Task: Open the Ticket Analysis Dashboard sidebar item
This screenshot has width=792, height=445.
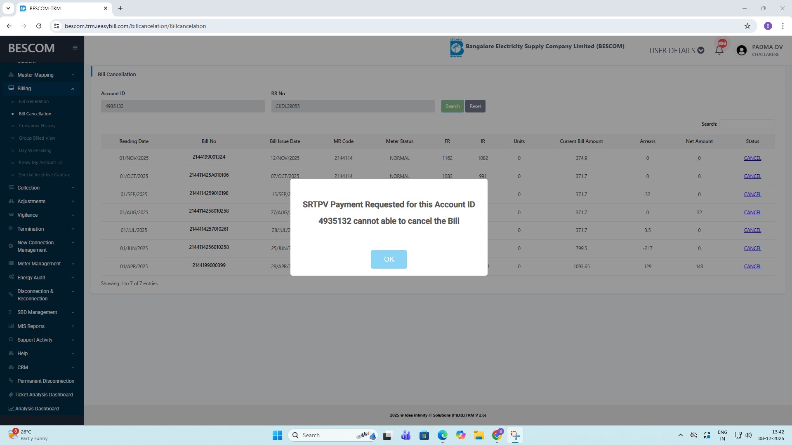Action: [43, 395]
